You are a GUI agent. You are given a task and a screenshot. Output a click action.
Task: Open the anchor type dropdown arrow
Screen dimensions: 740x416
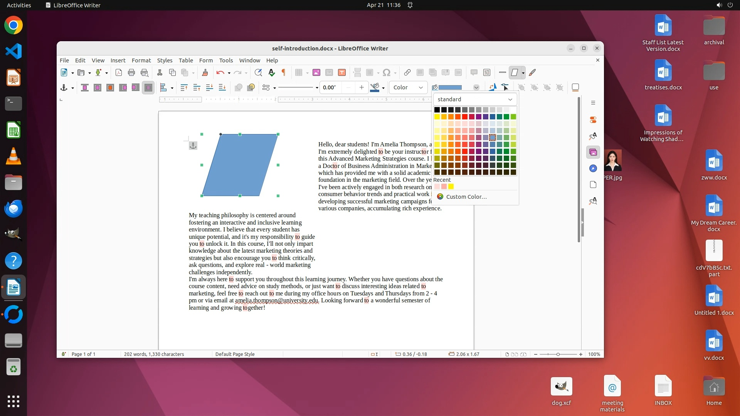tap(72, 88)
